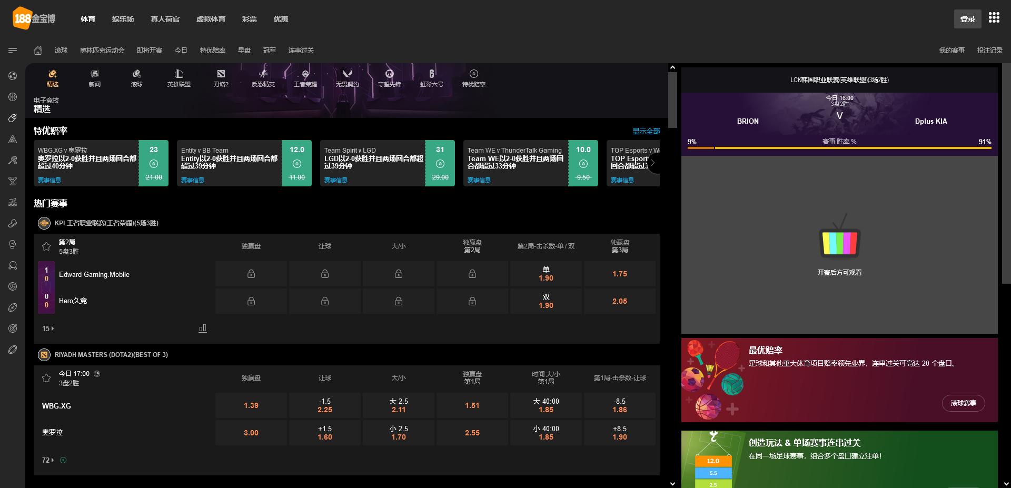Click 显示全部 show all link

click(x=646, y=131)
